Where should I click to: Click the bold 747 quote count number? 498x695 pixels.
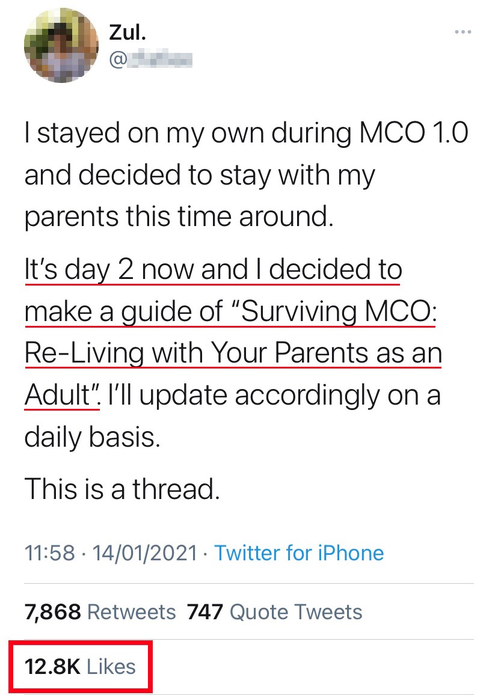pyautogui.click(x=205, y=612)
